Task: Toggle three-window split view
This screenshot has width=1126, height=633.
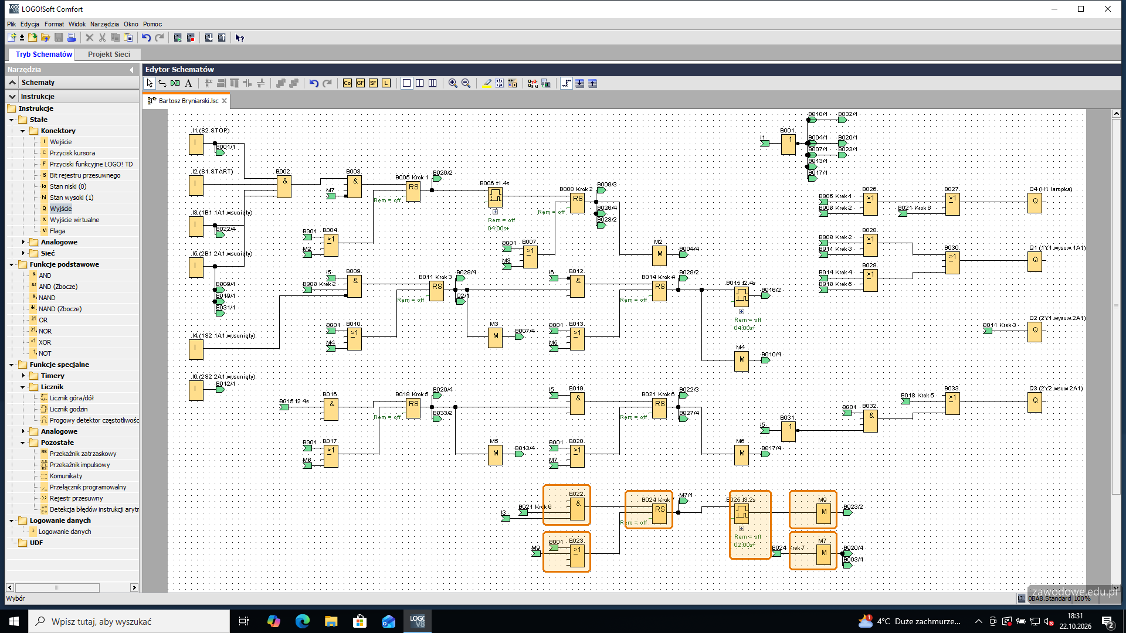Action: coord(433,83)
